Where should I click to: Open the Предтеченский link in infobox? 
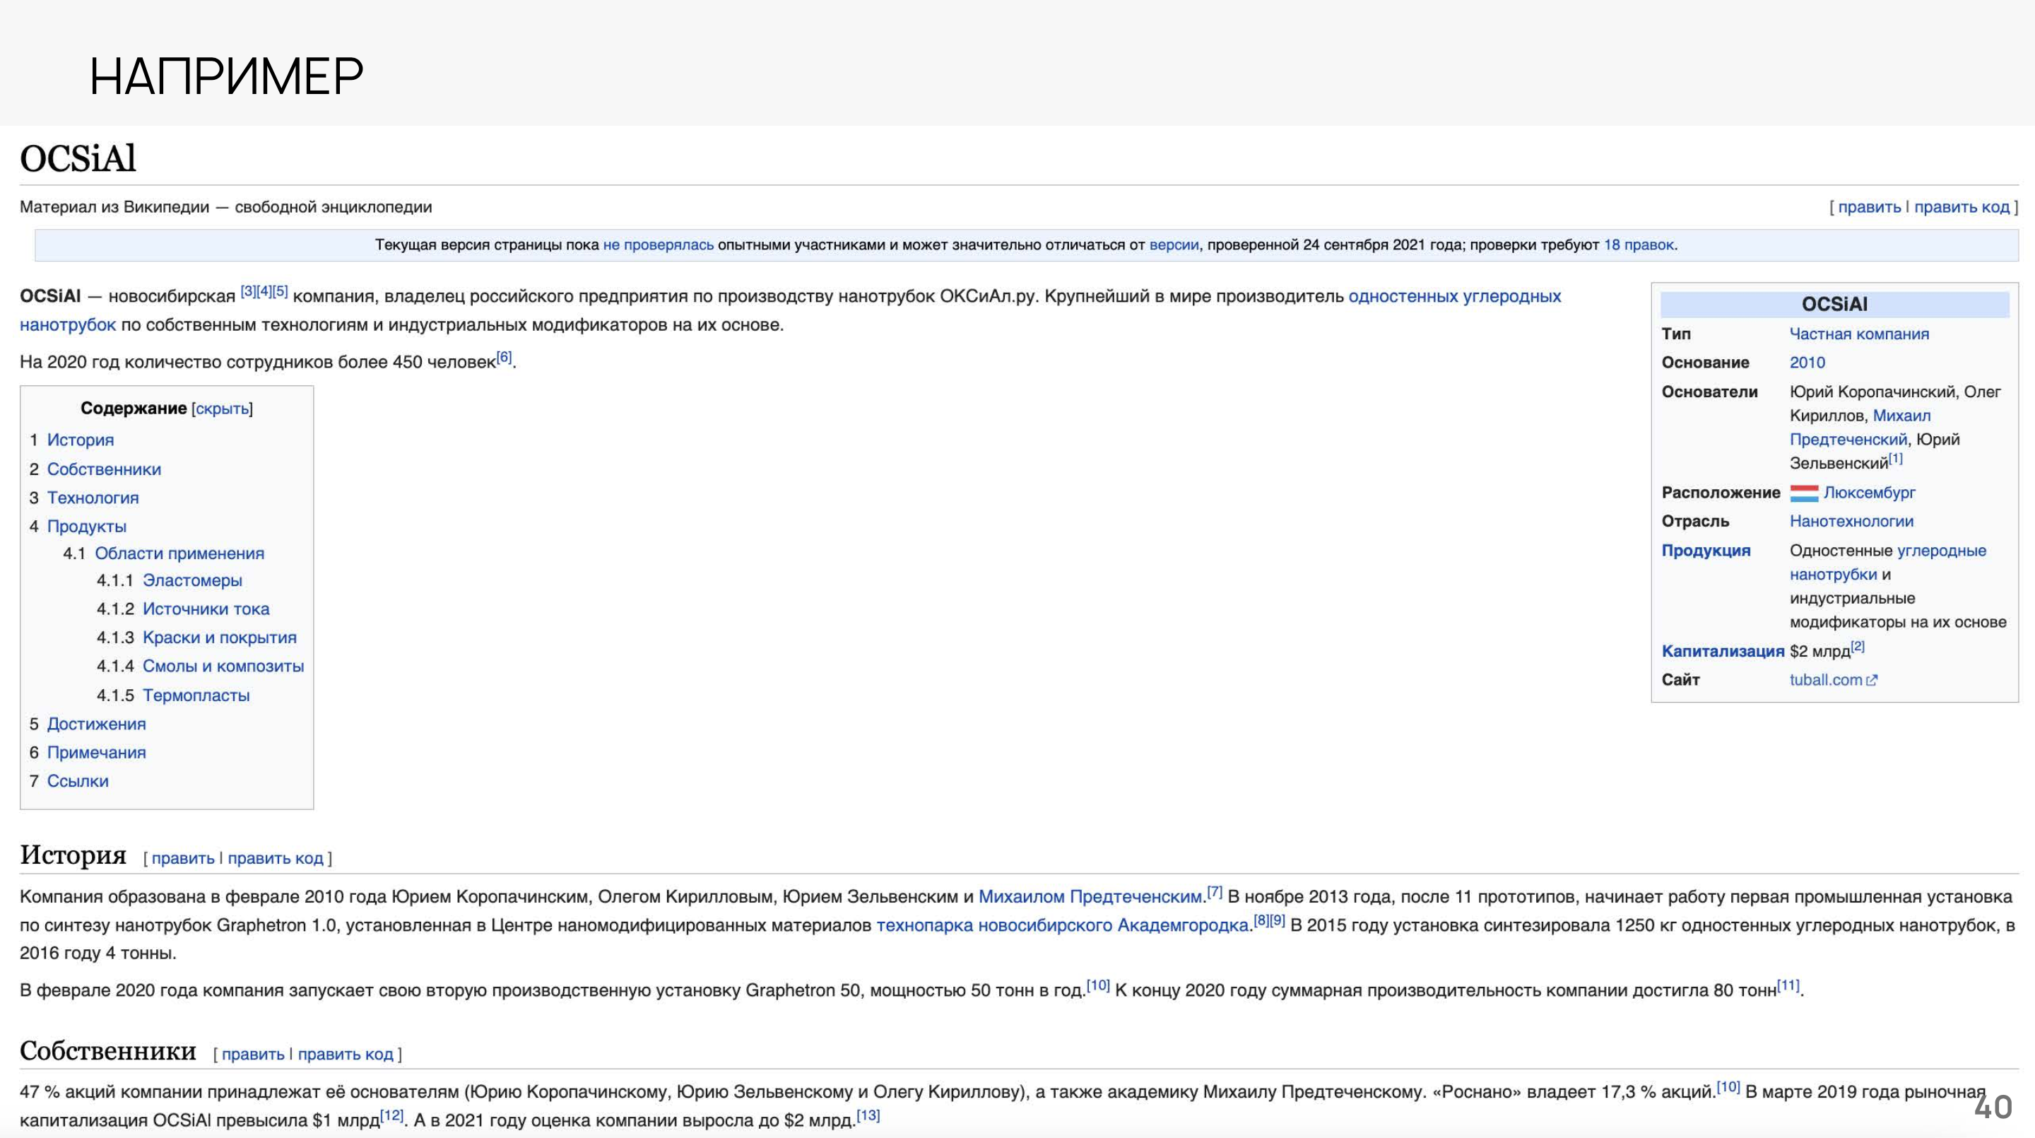1848,440
